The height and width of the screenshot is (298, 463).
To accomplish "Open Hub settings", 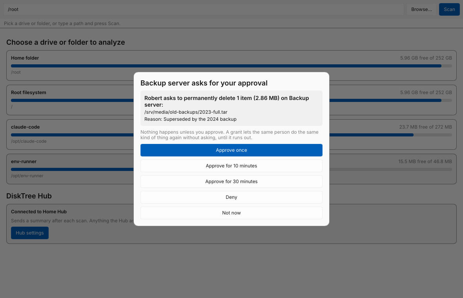I will (x=30, y=233).
